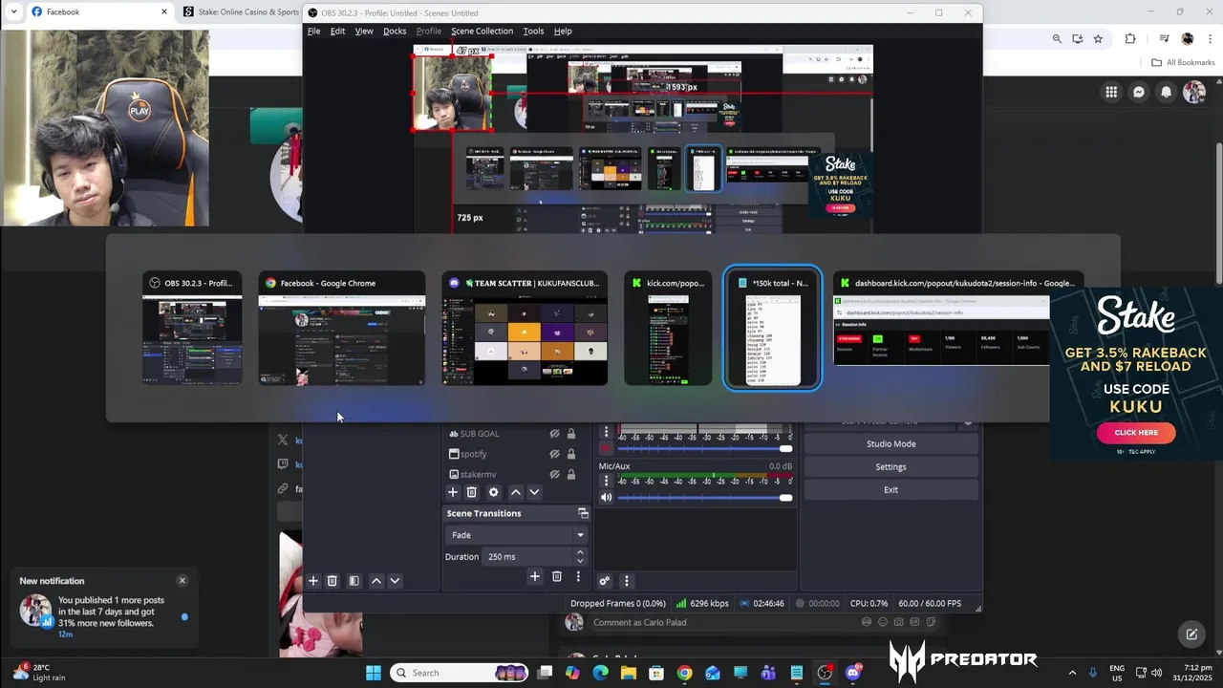Open Mic/Aux three-dot options menu
Screen dimensions: 1223x688
(x=606, y=481)
